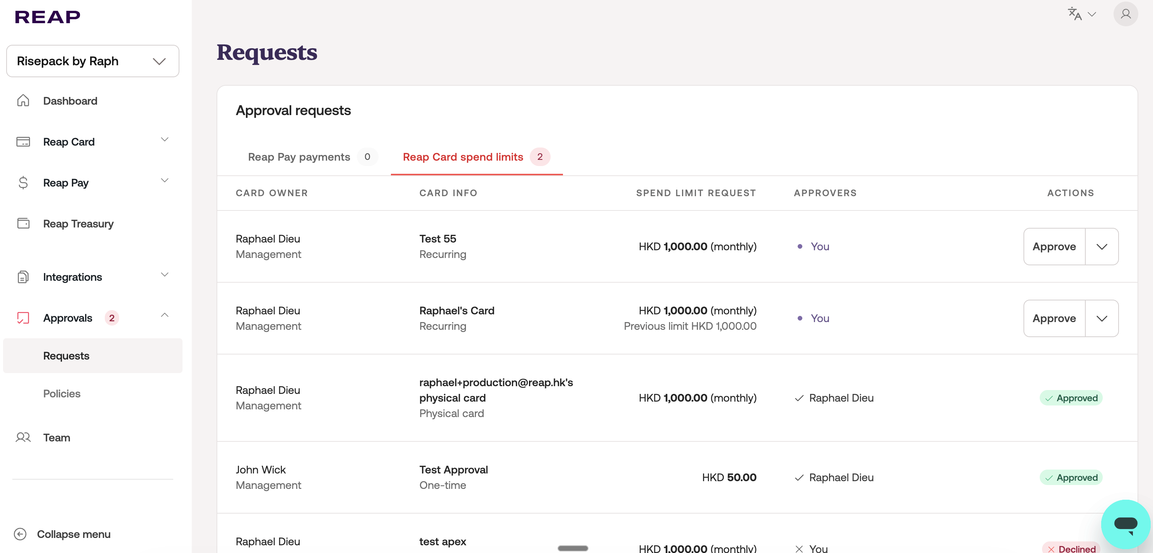Click the Team people icon

[x=23, y=437]
